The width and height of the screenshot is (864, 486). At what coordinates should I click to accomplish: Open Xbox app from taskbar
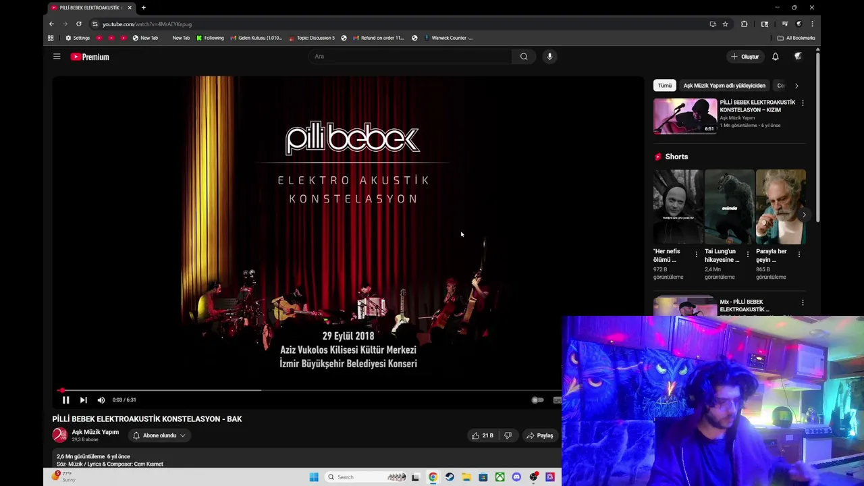click(500, 477)
